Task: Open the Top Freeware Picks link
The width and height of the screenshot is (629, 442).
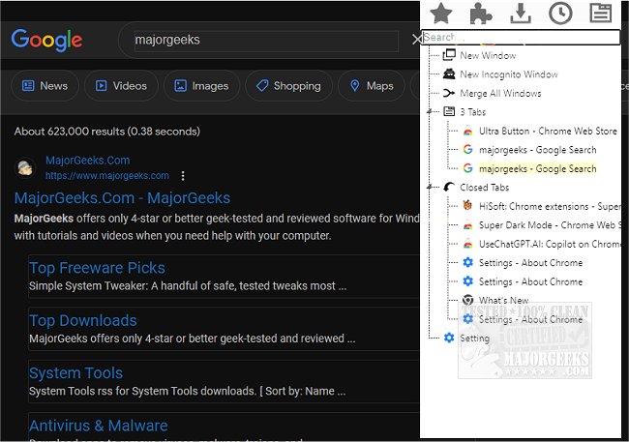Action: [x=97, y=268]
